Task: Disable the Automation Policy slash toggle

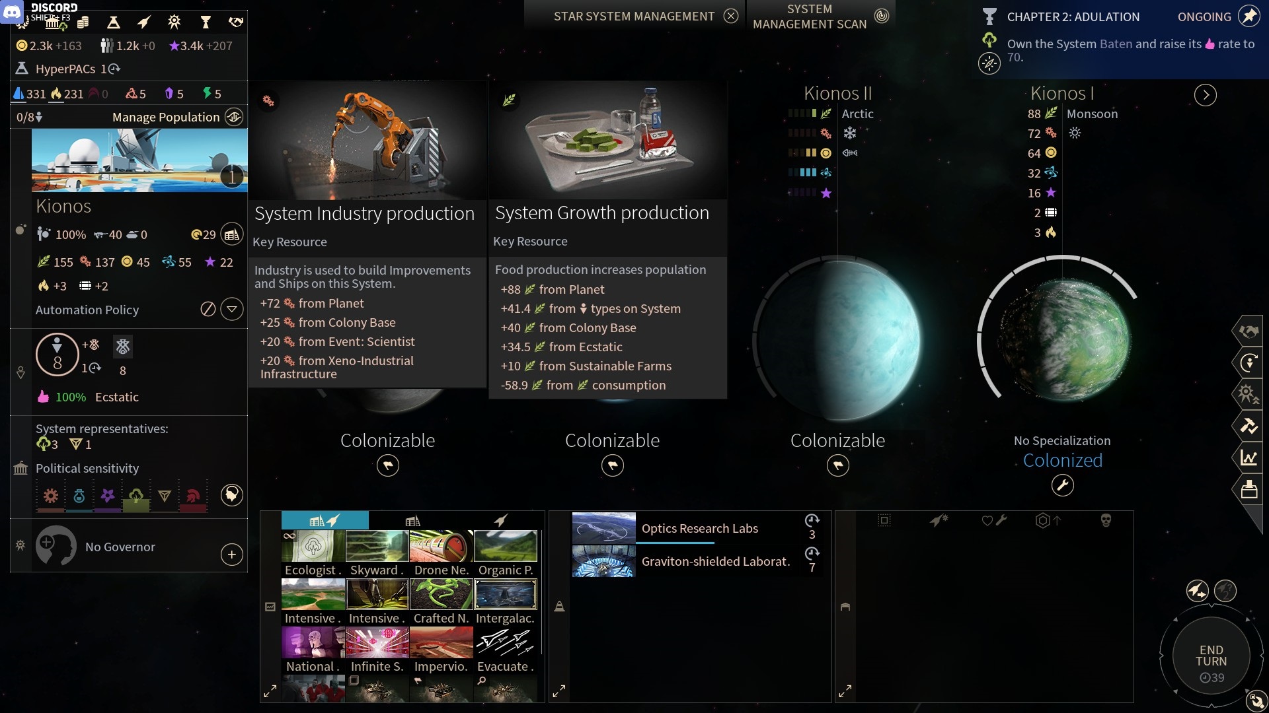Action: tap(208, 309)
